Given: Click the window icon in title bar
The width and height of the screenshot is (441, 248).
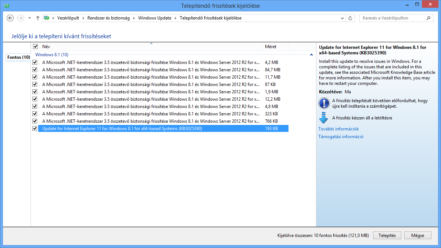Looking at the screenshot, I should click(7, 6).
